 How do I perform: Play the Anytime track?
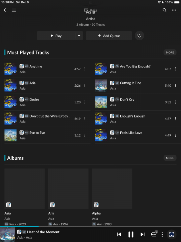pos(47,69)
